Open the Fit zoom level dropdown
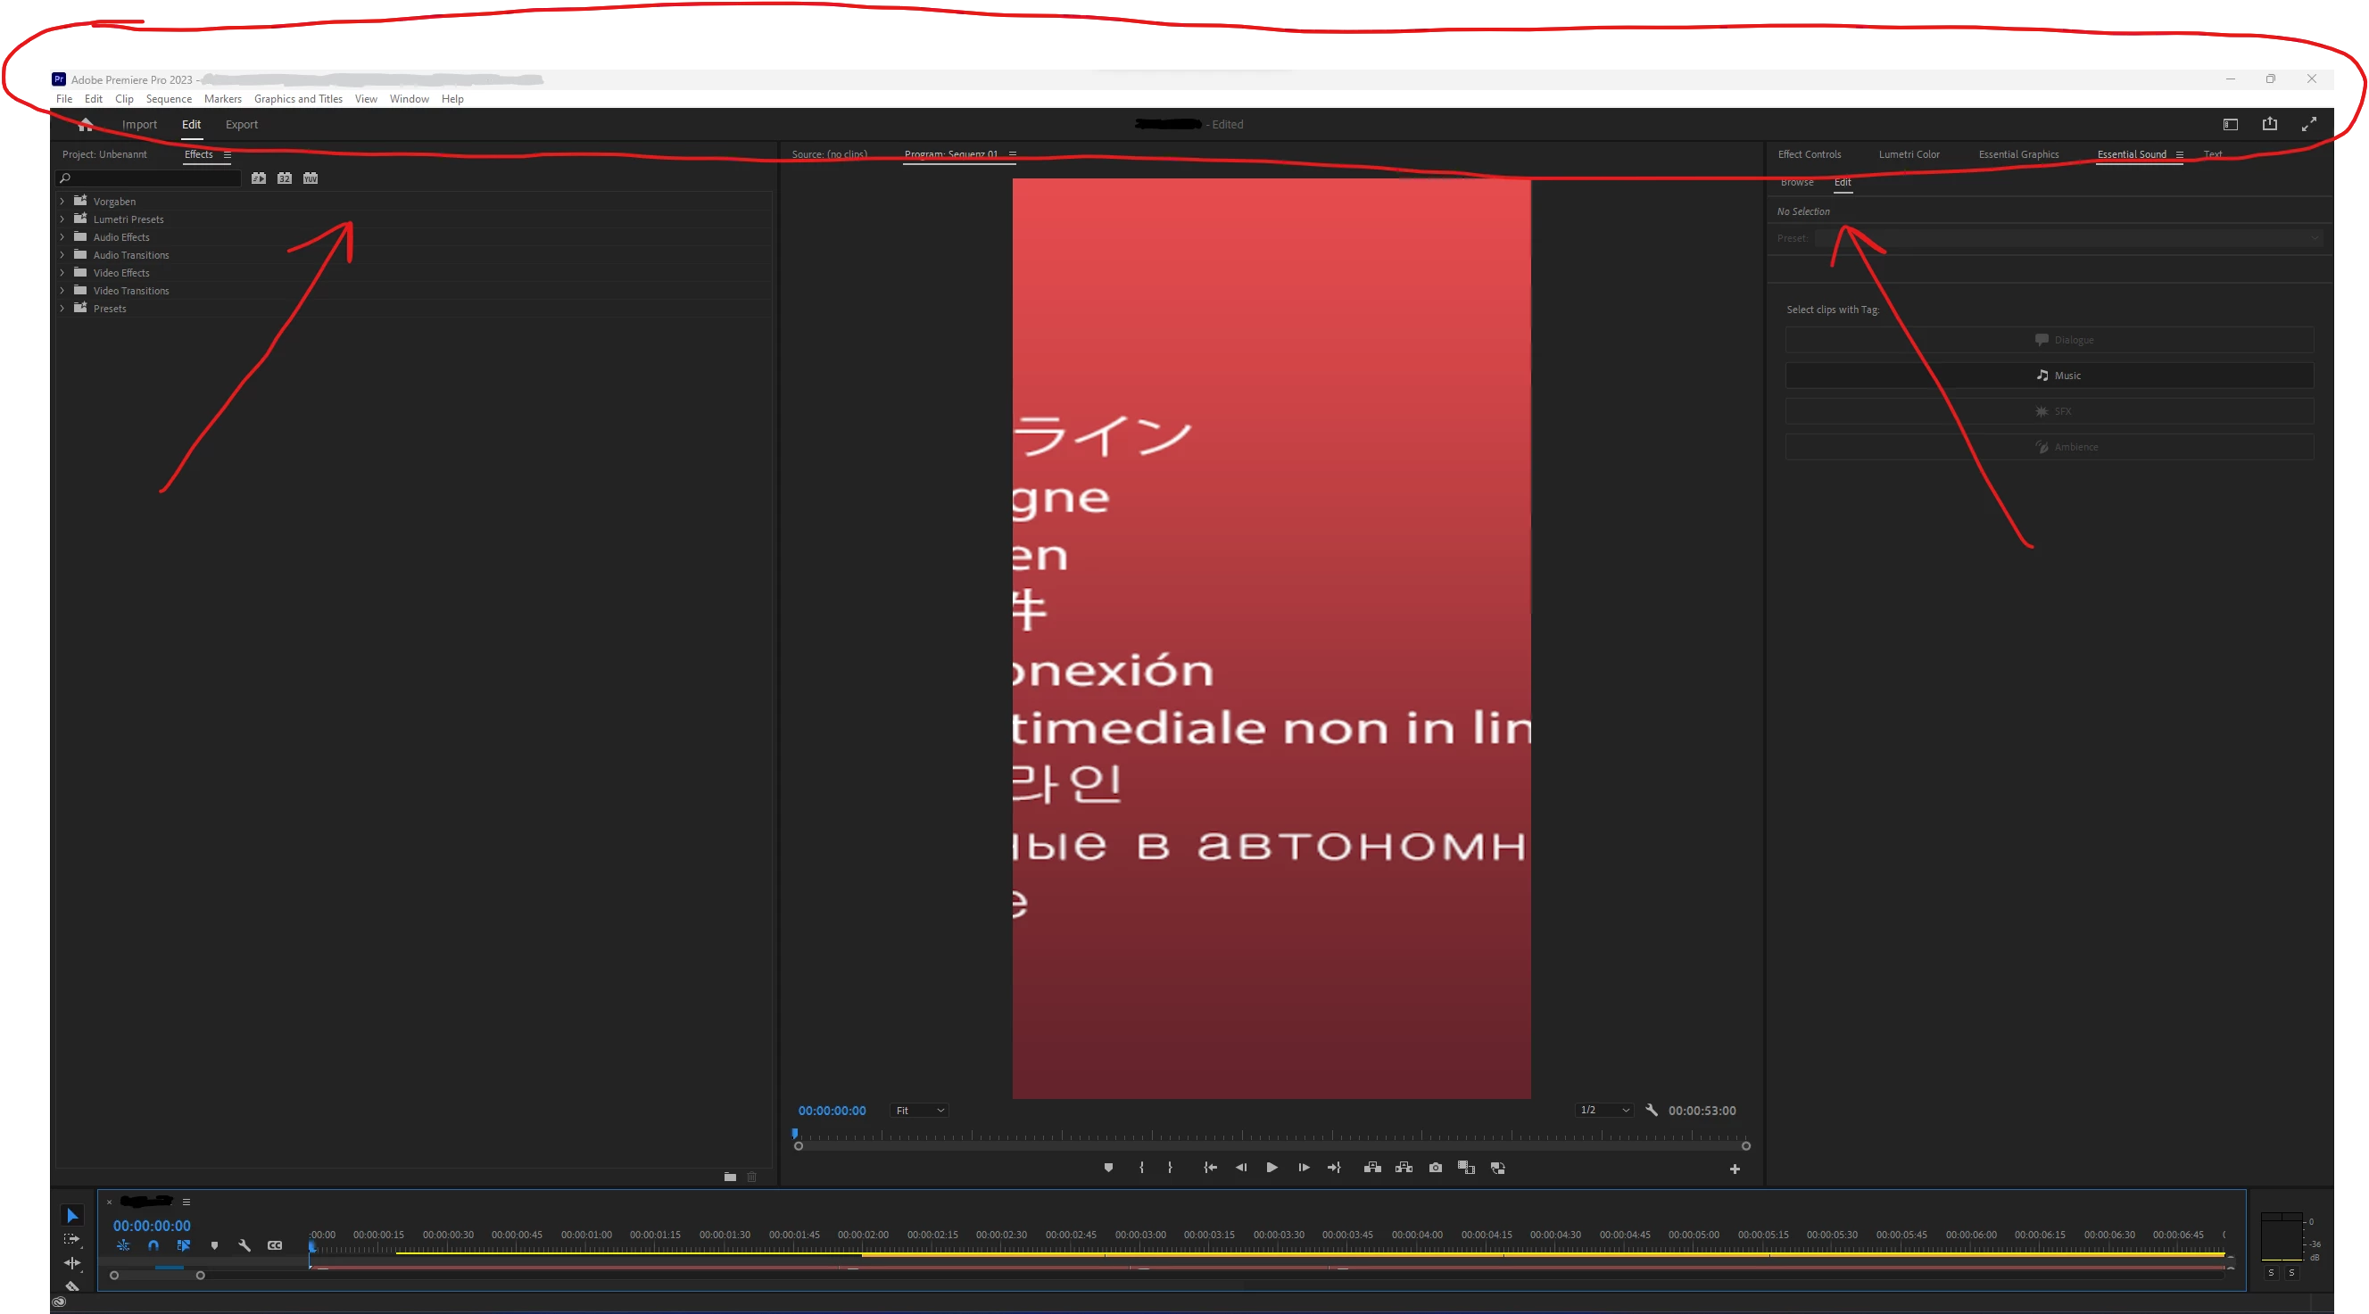This screenshot has height=1314, width=2369. point(918,1111)
